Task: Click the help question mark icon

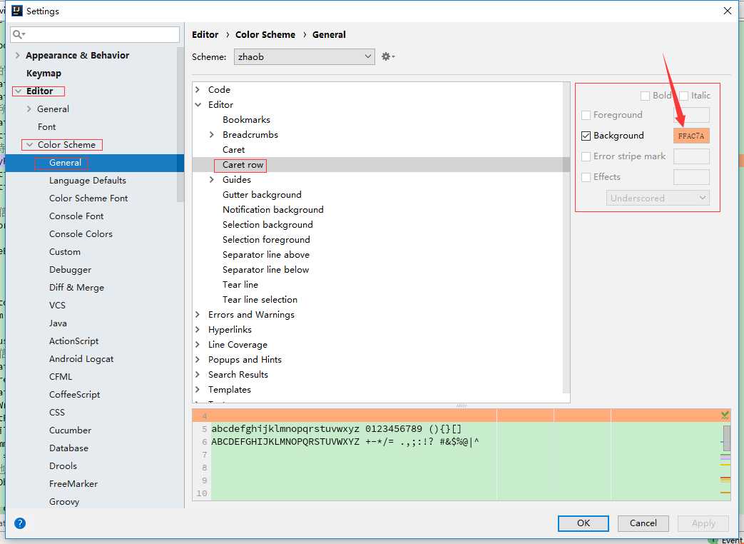Action: 20,523
